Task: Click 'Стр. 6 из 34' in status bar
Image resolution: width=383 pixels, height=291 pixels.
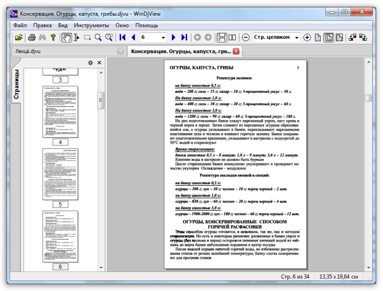Action: click(295, 277)
